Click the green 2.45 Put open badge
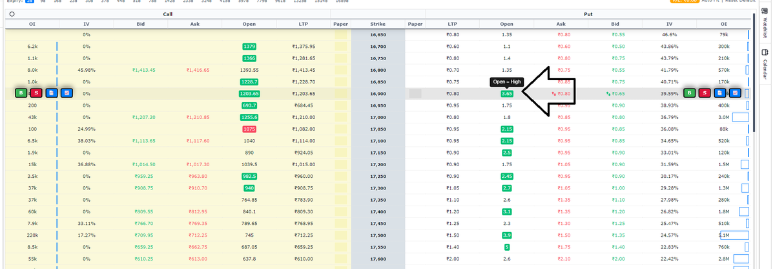The height and width of the screenshot is (269, 775). coord(508,176)
